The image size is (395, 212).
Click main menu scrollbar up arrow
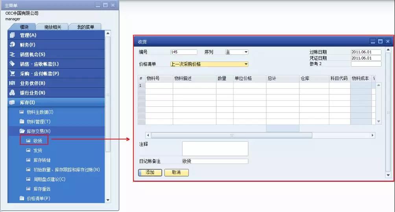[x=108, y=33]
